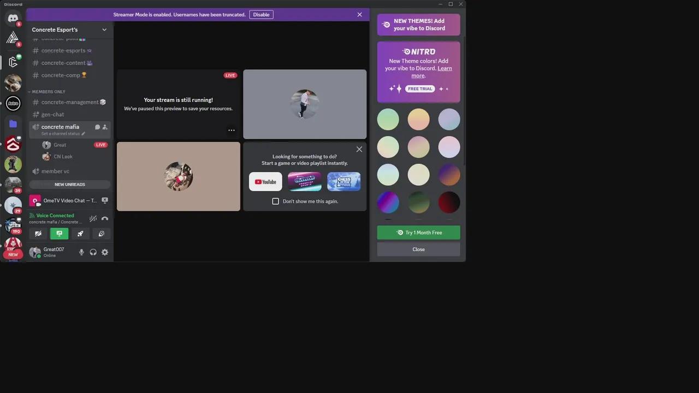Follow the Learn more link
The width and height of the screenshot is (699, 393).
pos(431,72)
